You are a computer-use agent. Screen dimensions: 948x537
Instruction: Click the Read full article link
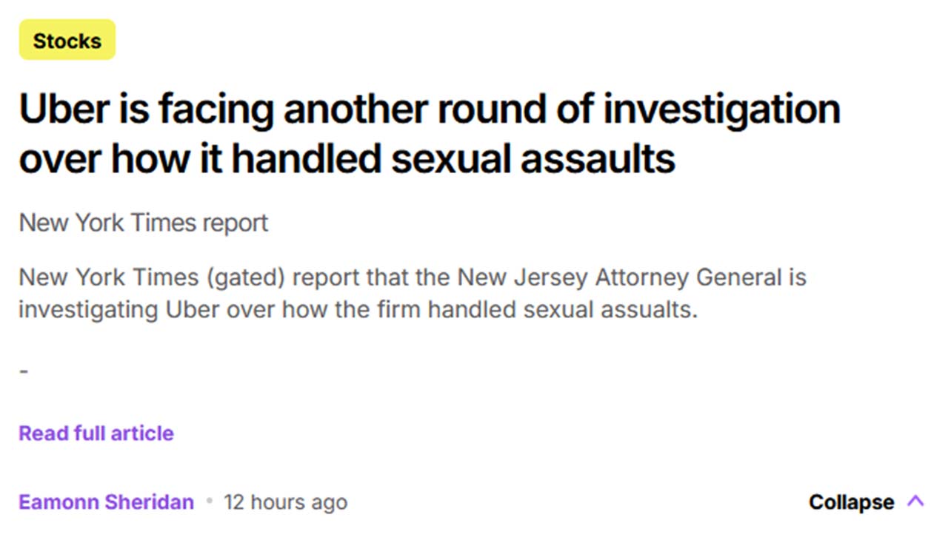(x=96, y=433)
